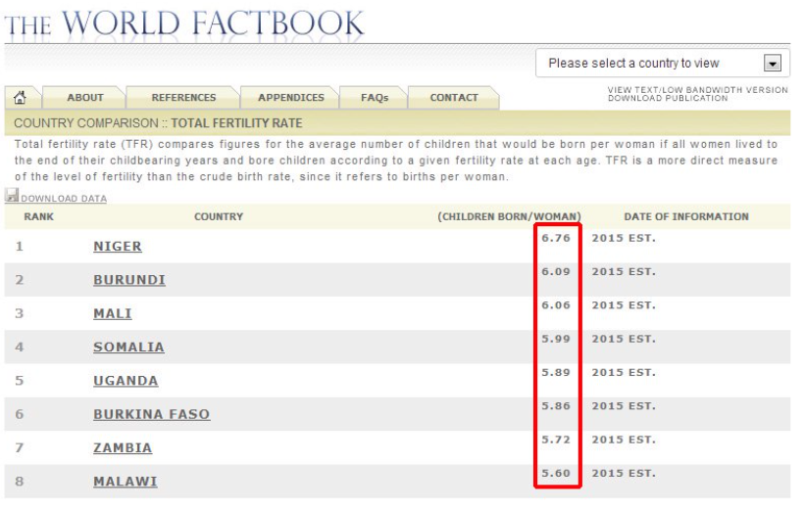Open the Contact tab
The image size is (804, 511).
pos(454,98)
